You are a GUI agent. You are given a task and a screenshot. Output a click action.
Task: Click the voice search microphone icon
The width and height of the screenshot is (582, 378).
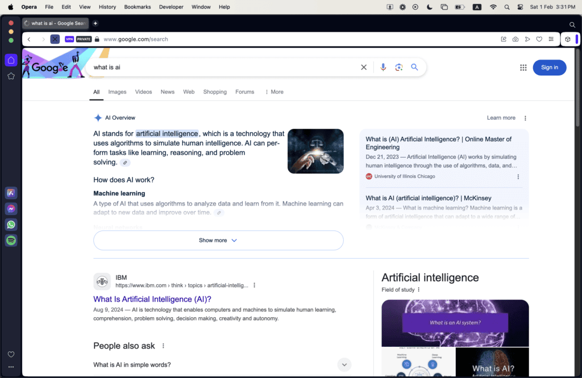383,67
